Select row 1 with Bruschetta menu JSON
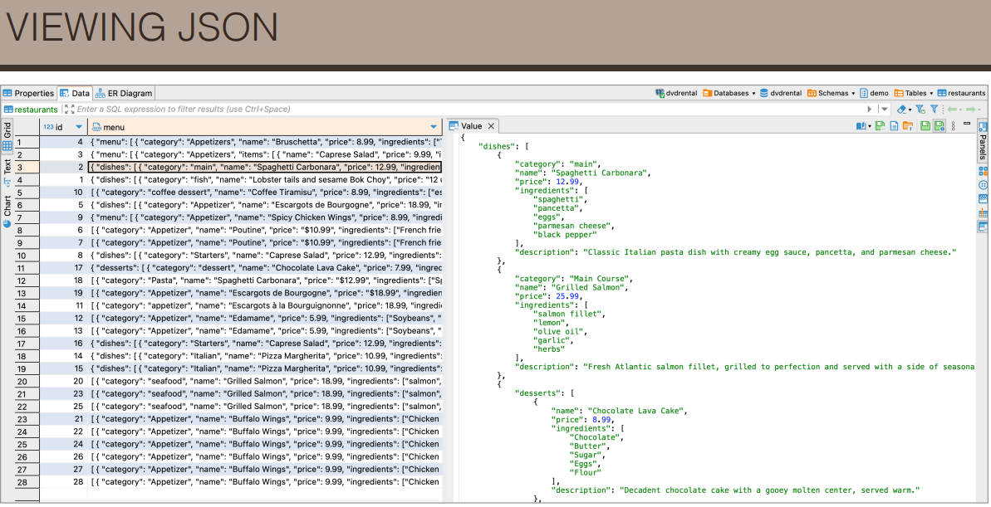Screen dimensions: 991x507 coord(265,142)
